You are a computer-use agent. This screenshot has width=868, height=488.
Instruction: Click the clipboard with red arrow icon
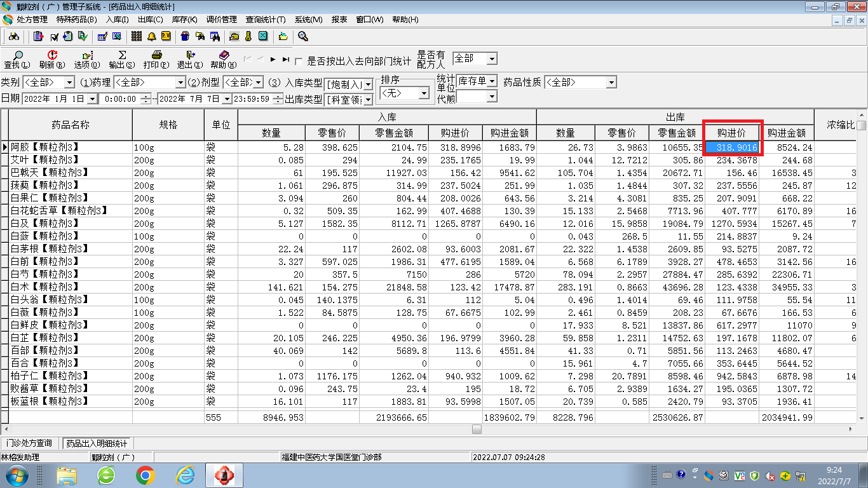[38, 36]
